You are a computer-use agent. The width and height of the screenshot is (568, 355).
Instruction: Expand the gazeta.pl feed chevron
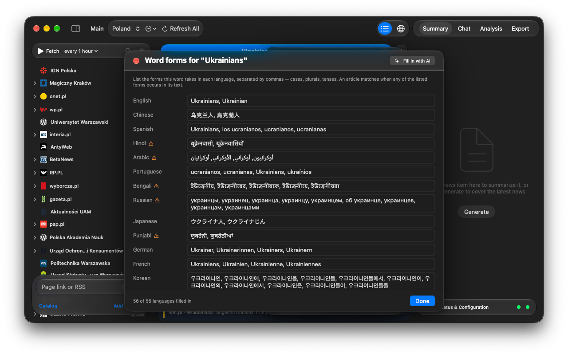(35, 199)
